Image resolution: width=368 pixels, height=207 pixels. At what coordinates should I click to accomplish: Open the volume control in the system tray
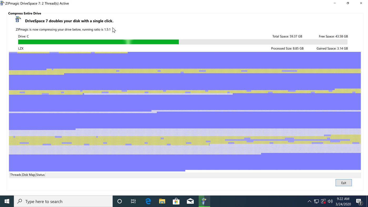[330, 201]
